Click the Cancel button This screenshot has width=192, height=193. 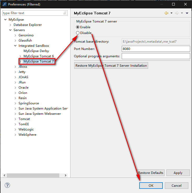coord(176,185)
